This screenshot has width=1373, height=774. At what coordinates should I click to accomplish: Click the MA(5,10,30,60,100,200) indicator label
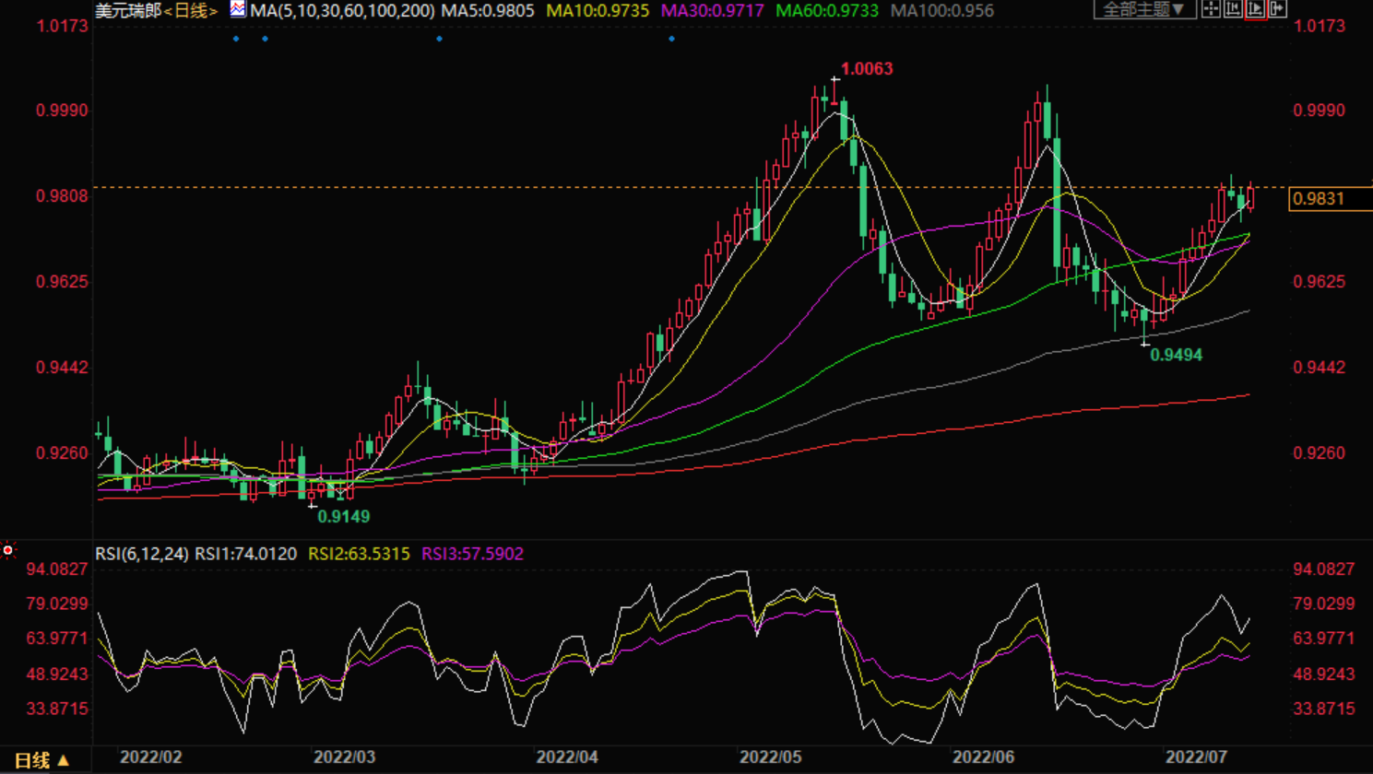pyautogui.click(x=342, y=11)
